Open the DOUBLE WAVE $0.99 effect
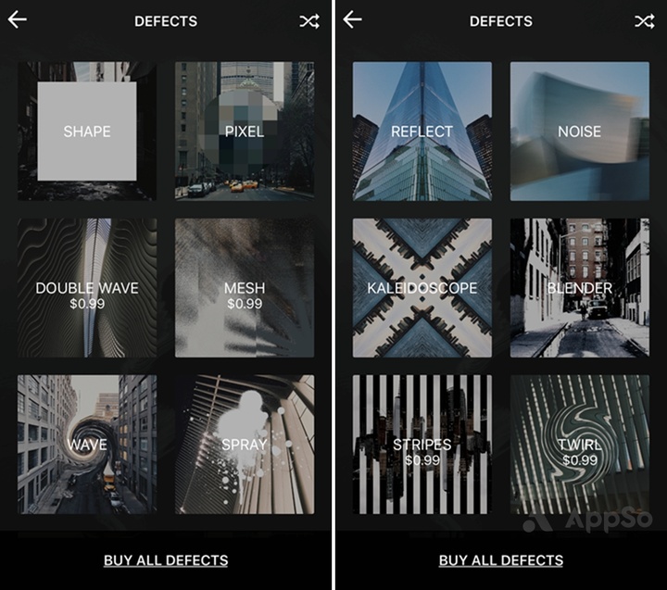Screen dimensions: 667x590 [x=87, y=288]
